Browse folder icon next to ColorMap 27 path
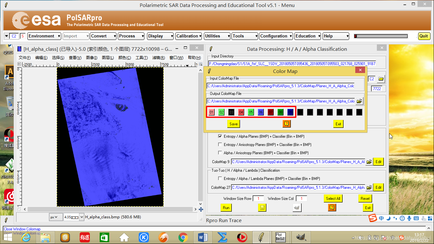Viewport: 434px width, 244px height. coord(369,187)
